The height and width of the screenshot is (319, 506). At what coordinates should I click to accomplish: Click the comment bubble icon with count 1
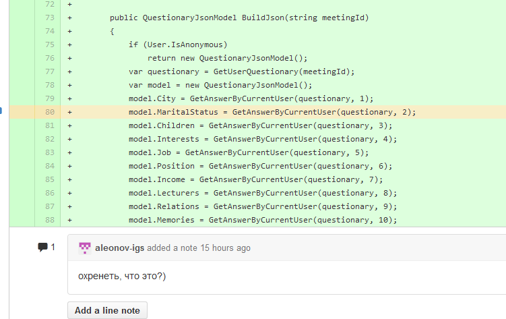click(x=46, y=248)
